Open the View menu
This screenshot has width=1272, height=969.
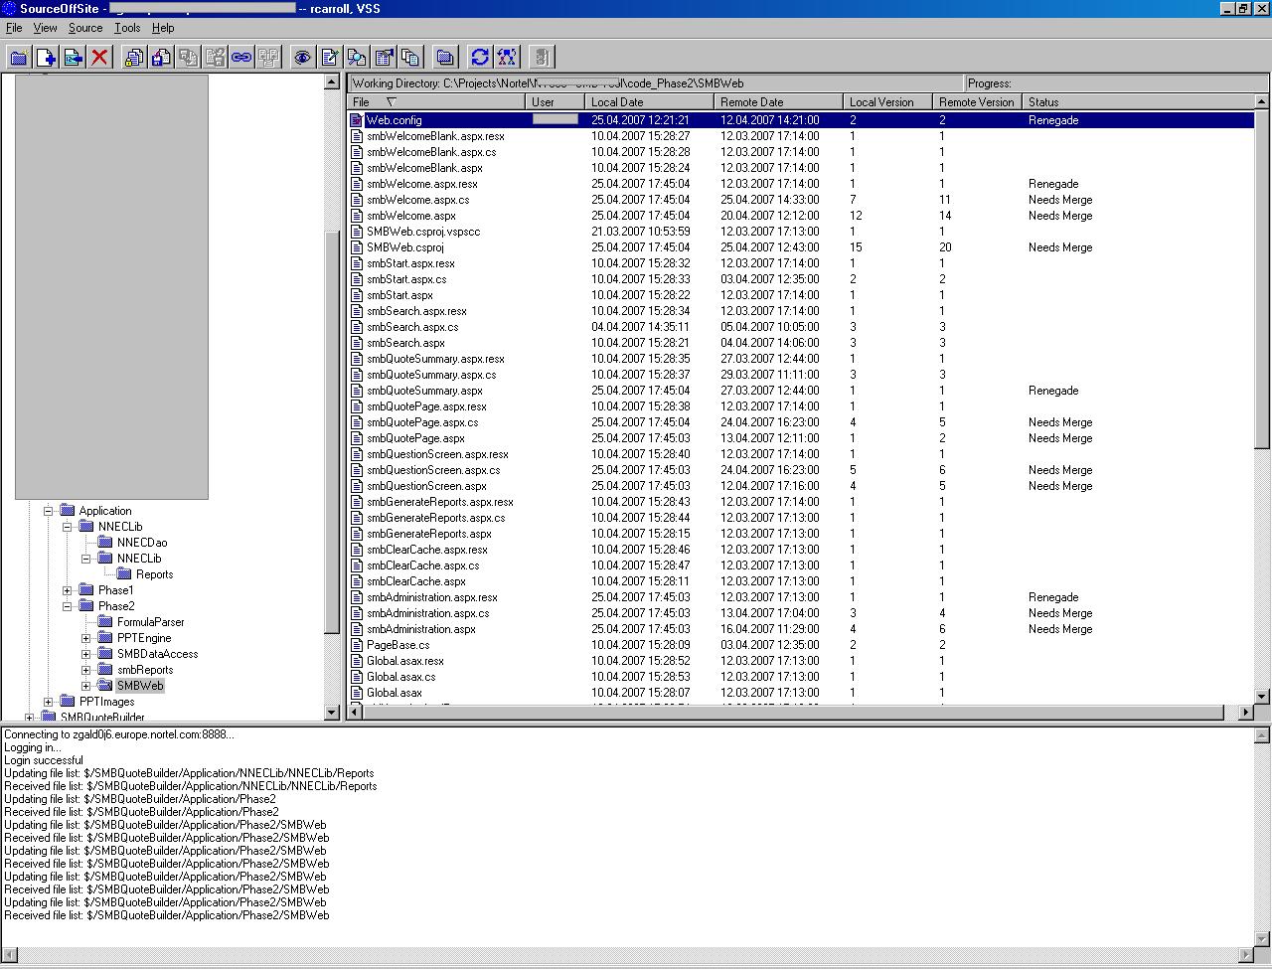tap(45, 28)
